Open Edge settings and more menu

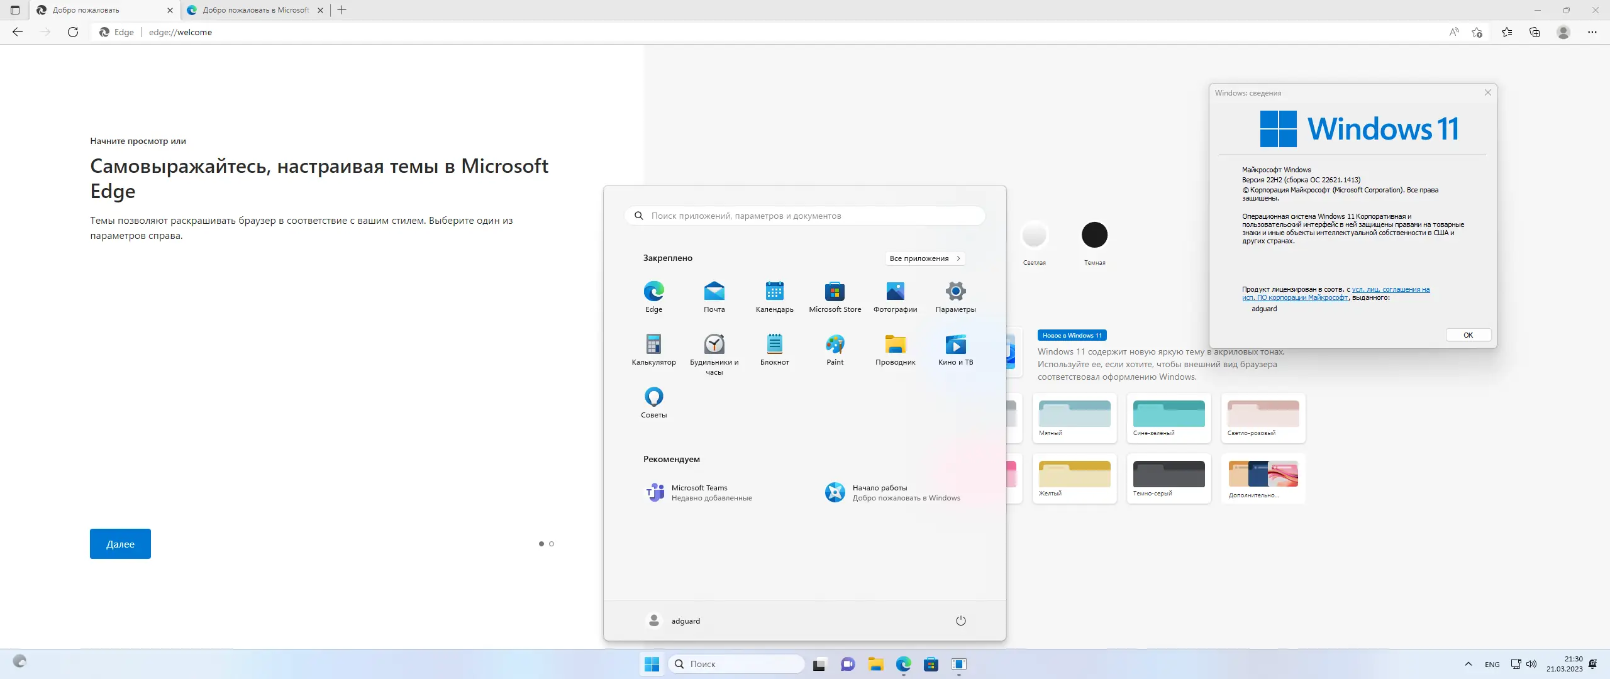1592,32
